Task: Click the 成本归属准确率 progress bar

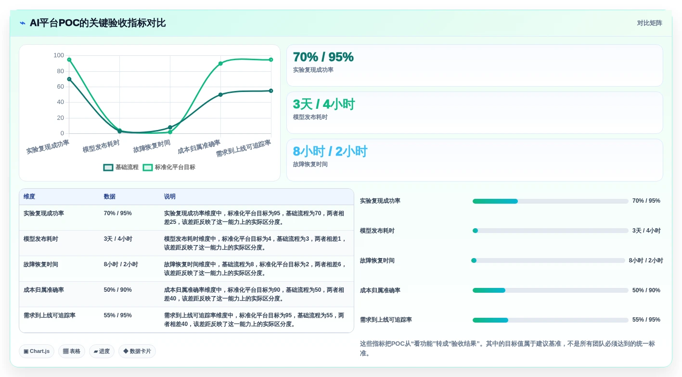Action: [551, 290]
